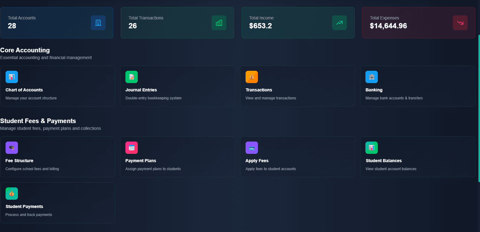Click the bar chart icon on Total Transactions card
This screenshot has width=480, height=232.
click(x=219, y=23)
